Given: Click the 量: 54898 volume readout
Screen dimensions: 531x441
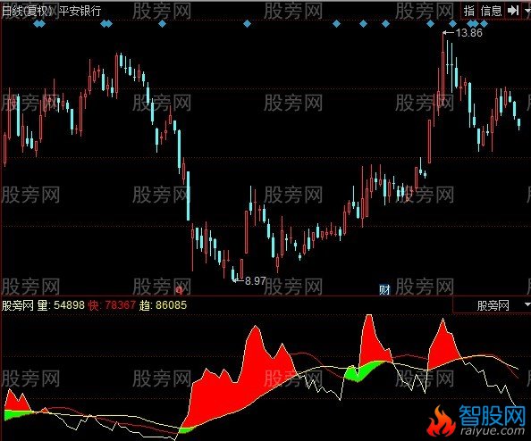Looking at the screenshot, I should pyautogui.click(x=61, y=305).
